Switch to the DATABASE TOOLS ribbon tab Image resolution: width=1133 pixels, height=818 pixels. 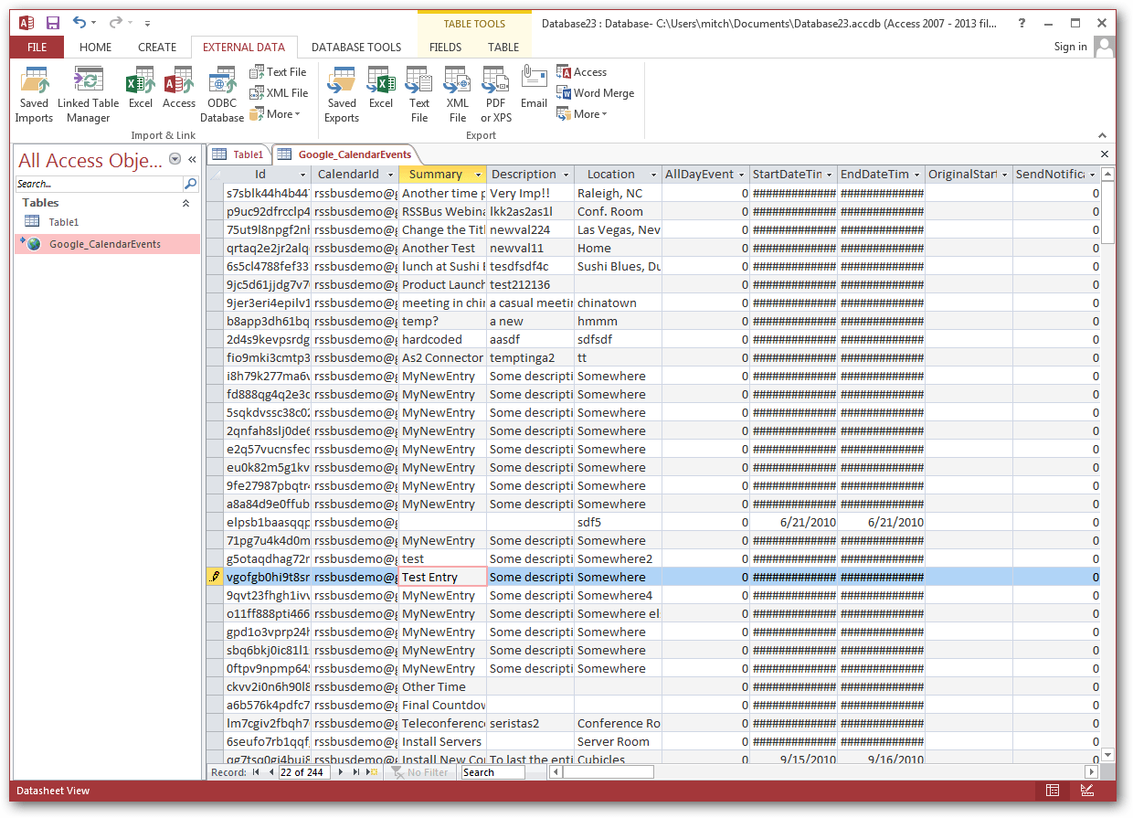click(356, 47)
